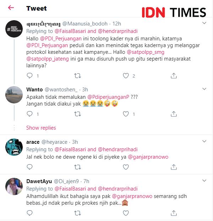Like arace's tweet

click(126, 167)
